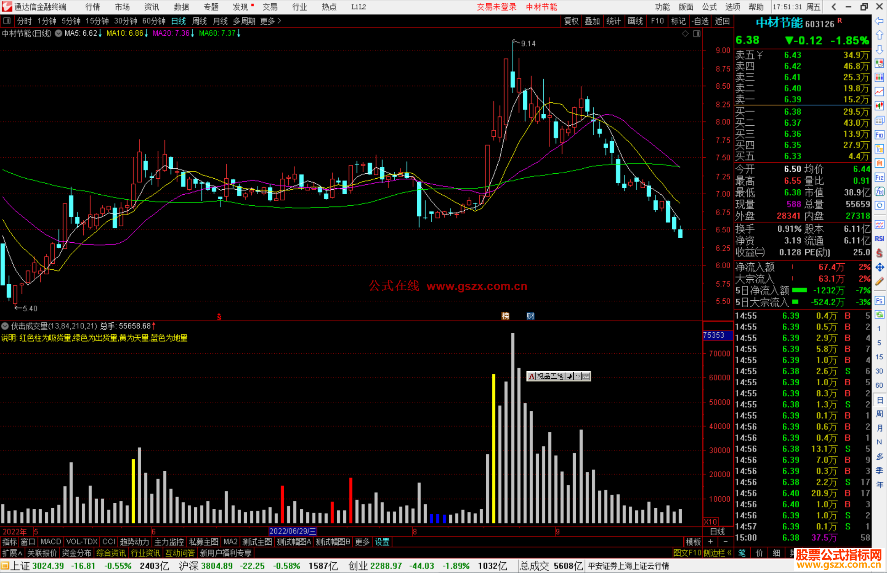Click the 返回 back button
Viewport: 887px width, 573px height.
tap(722, 21)
